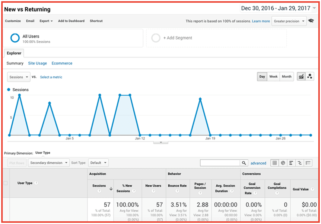Set chart granularity to Day
The image size is (321, 224).
coord(262,76)
